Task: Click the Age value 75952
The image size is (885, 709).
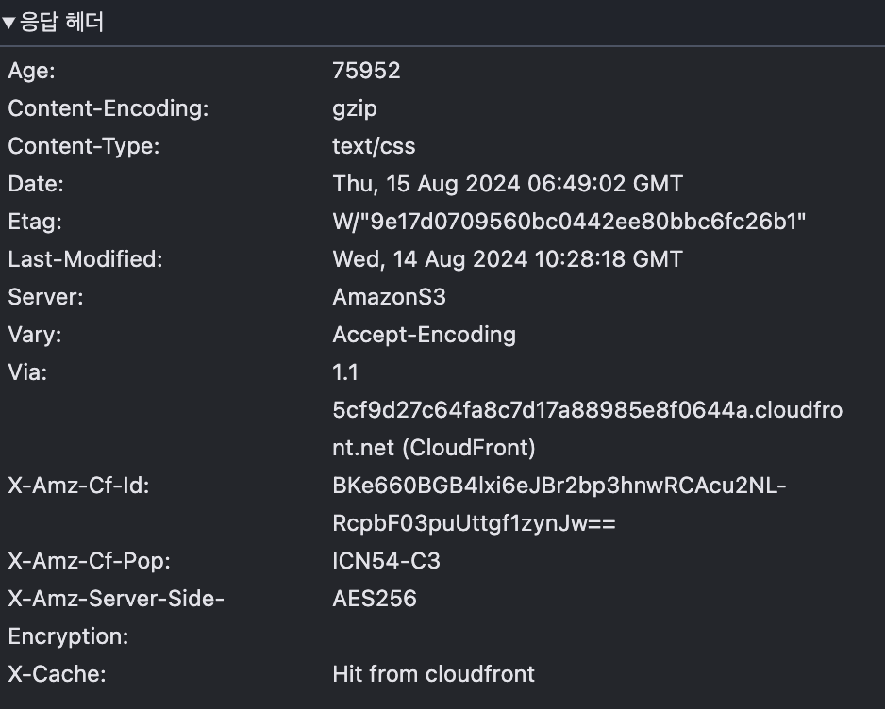Action: point(366,71)
